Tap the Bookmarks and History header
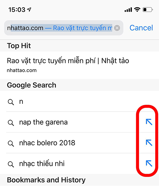159x190 pixels. coord(46,180)
